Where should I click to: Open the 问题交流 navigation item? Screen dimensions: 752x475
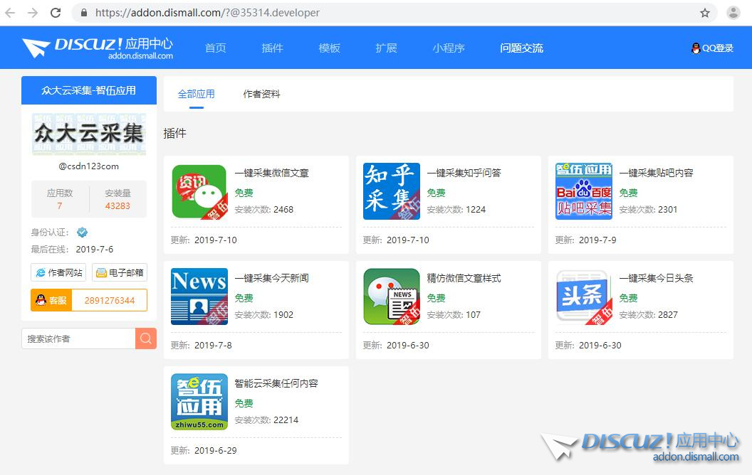pos(522,48)
